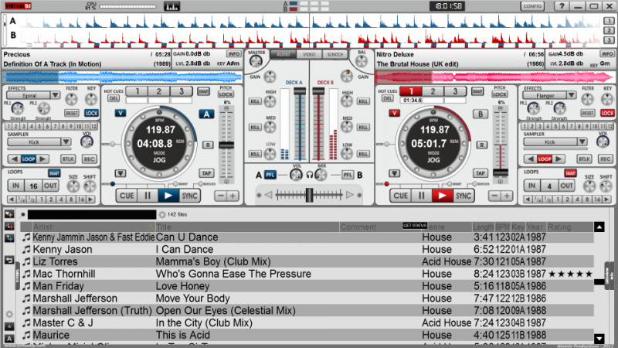
Task: Trigger deck B hot cue 1
Action: click(x=410, y=91)
